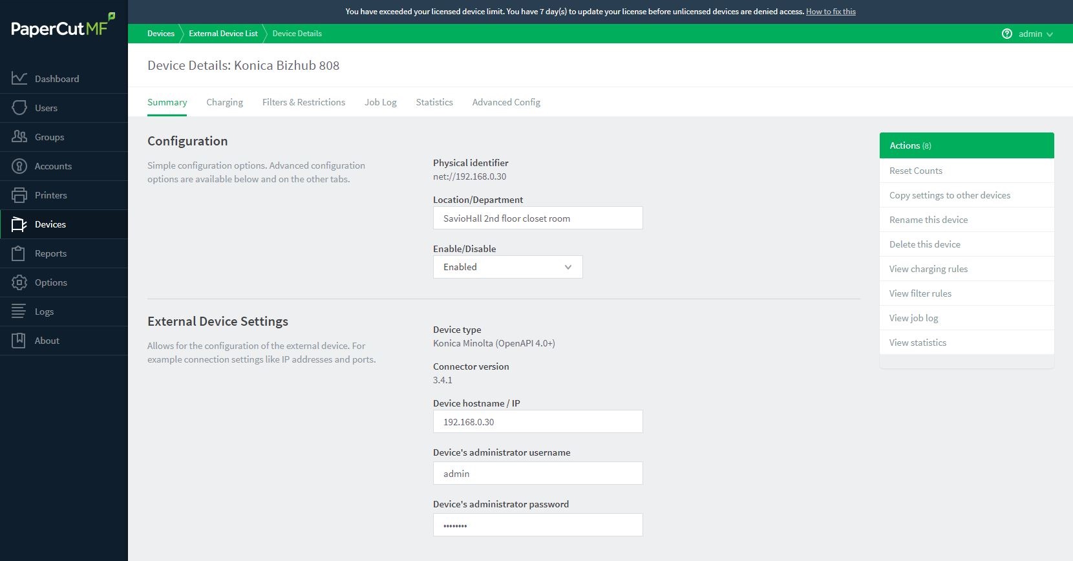This screenshot has height=561, width=1073.
Task: Click the Accounts lock icon
Action: point(19,165)
